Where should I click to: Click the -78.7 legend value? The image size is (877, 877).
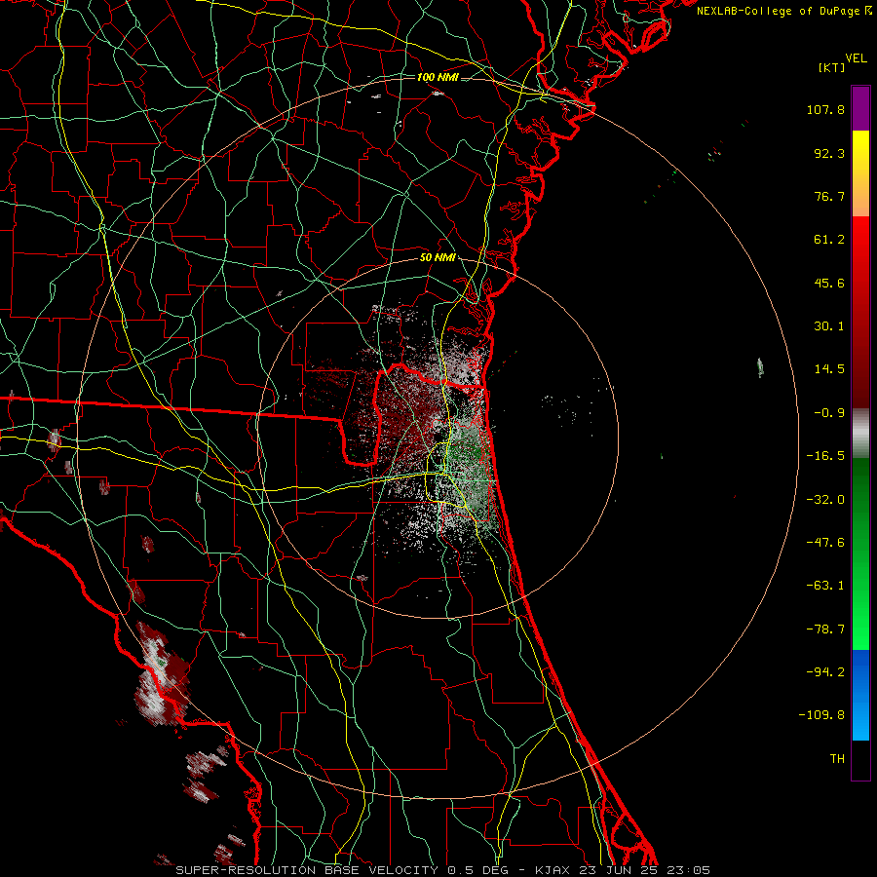(825, 629)
